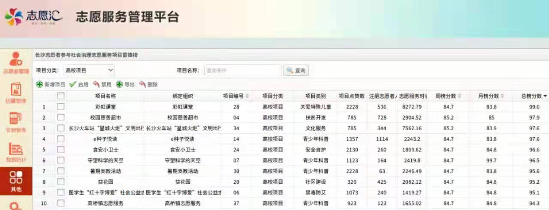The height and width of the screenshot is (210, 549).
Task: Open the 志愿者管理 sidebar icon
Action: [x=16, y=60]
